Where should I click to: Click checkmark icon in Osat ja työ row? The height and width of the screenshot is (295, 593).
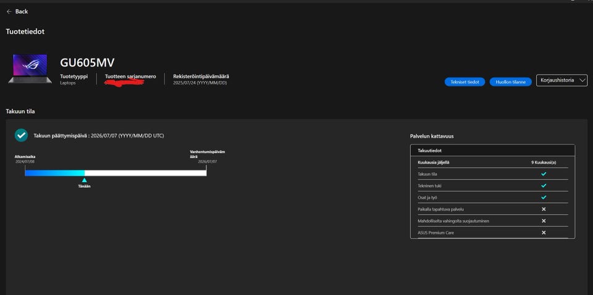[544, 197]
